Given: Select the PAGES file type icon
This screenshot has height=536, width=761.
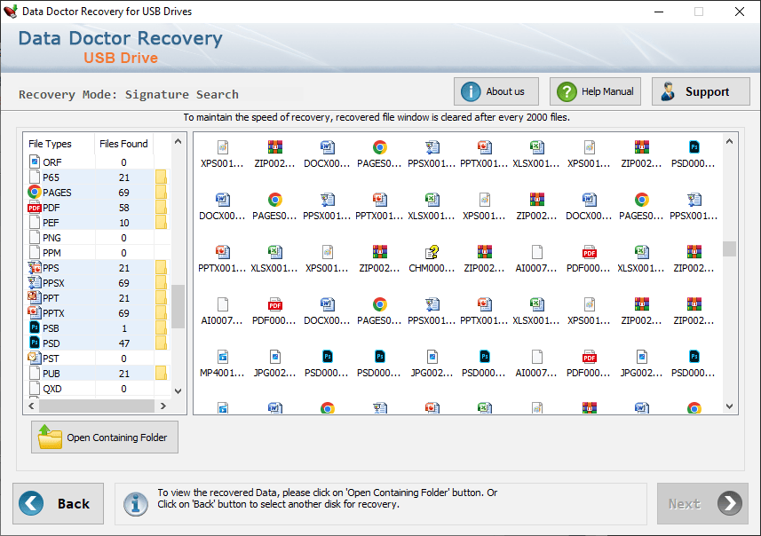Looking at the screenshot, I should point(34,192).
